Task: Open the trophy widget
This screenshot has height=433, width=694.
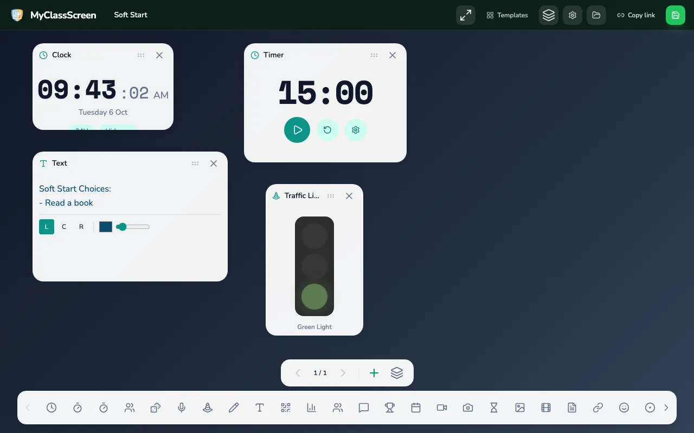Action: click(390, 408)
